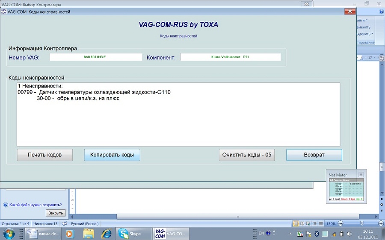Screen dimensions: 385x240
Task: Switch to Print Layout view icon
Action: click(x=296, y=224)
